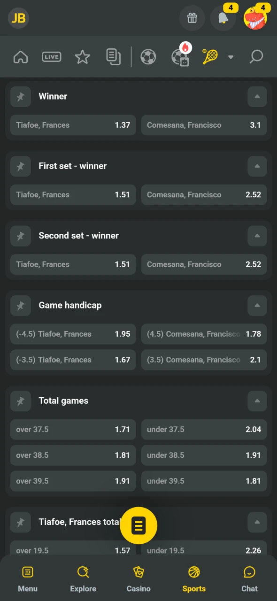Open notifications via the bell icon

click(x=223, y=18)
